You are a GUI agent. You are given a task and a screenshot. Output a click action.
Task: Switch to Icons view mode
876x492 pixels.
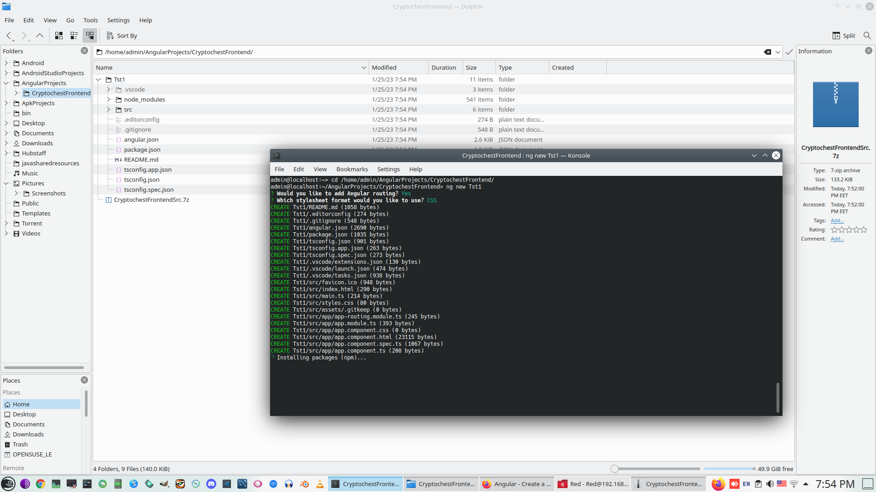(59, 36)
